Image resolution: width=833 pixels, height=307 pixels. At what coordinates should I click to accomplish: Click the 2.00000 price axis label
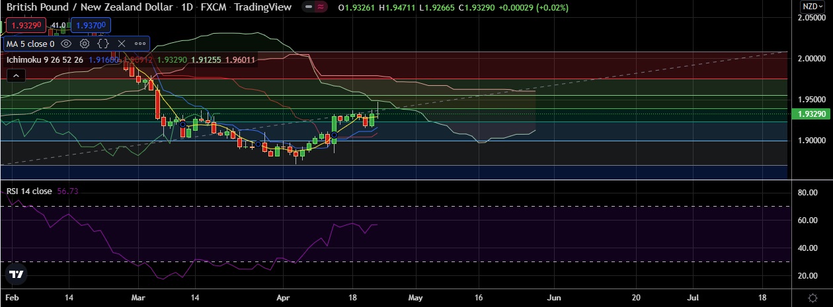coord(811,59)
